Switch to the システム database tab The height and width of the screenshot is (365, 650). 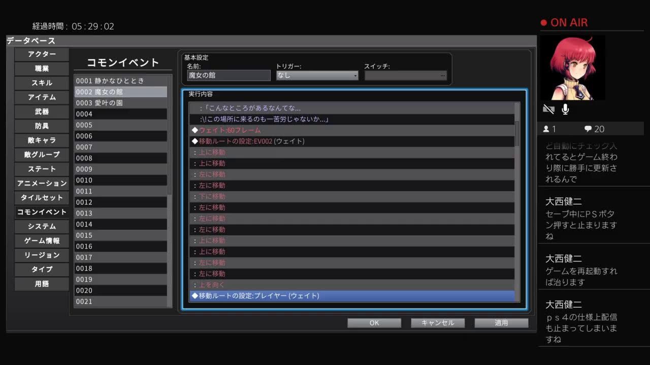[42, 227]
